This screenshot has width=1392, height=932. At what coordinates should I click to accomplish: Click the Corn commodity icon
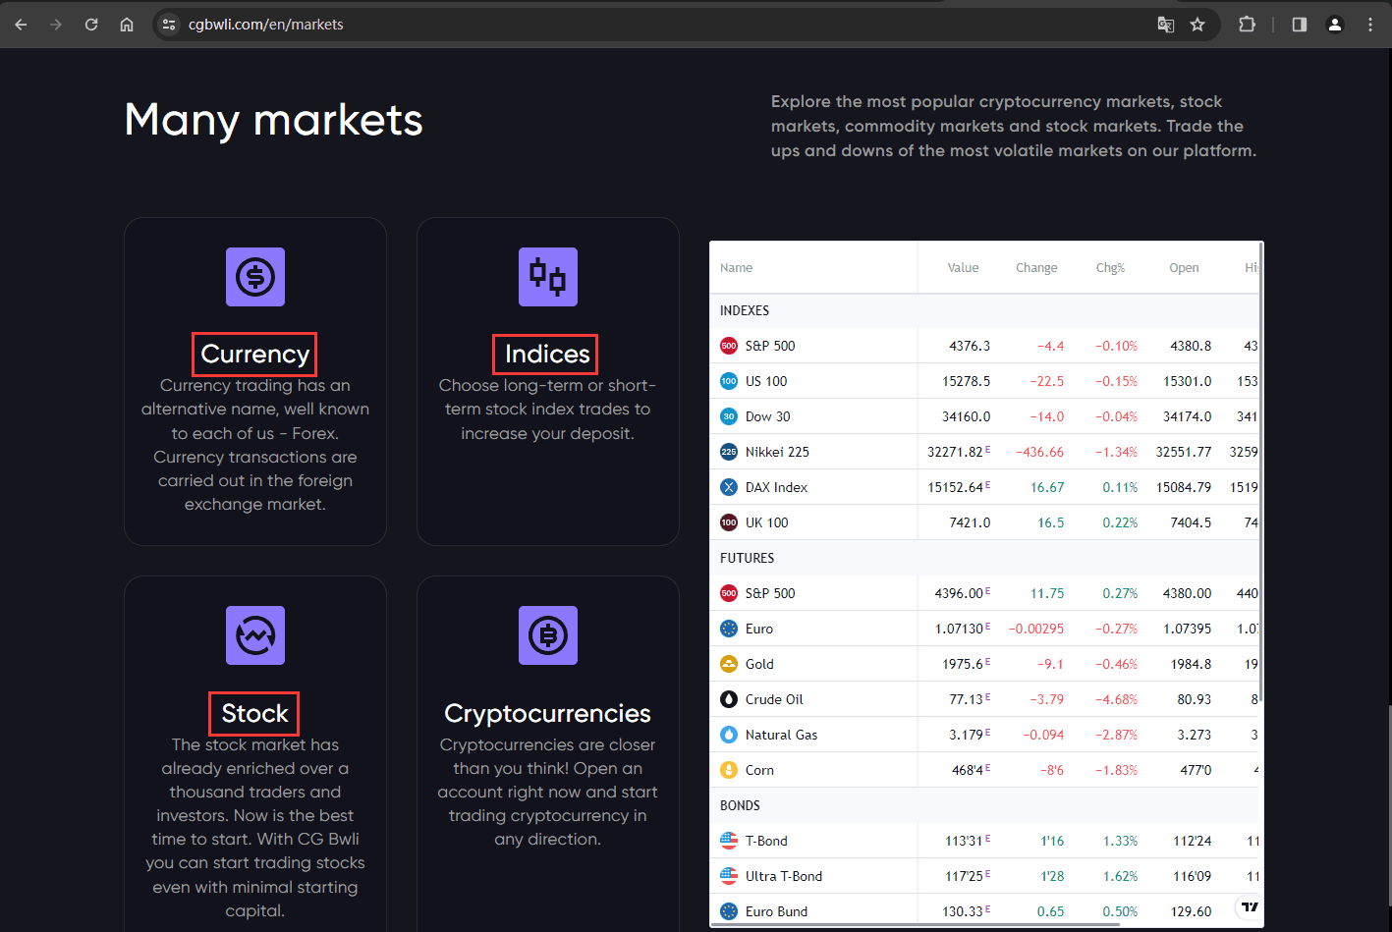click(729, 770)
